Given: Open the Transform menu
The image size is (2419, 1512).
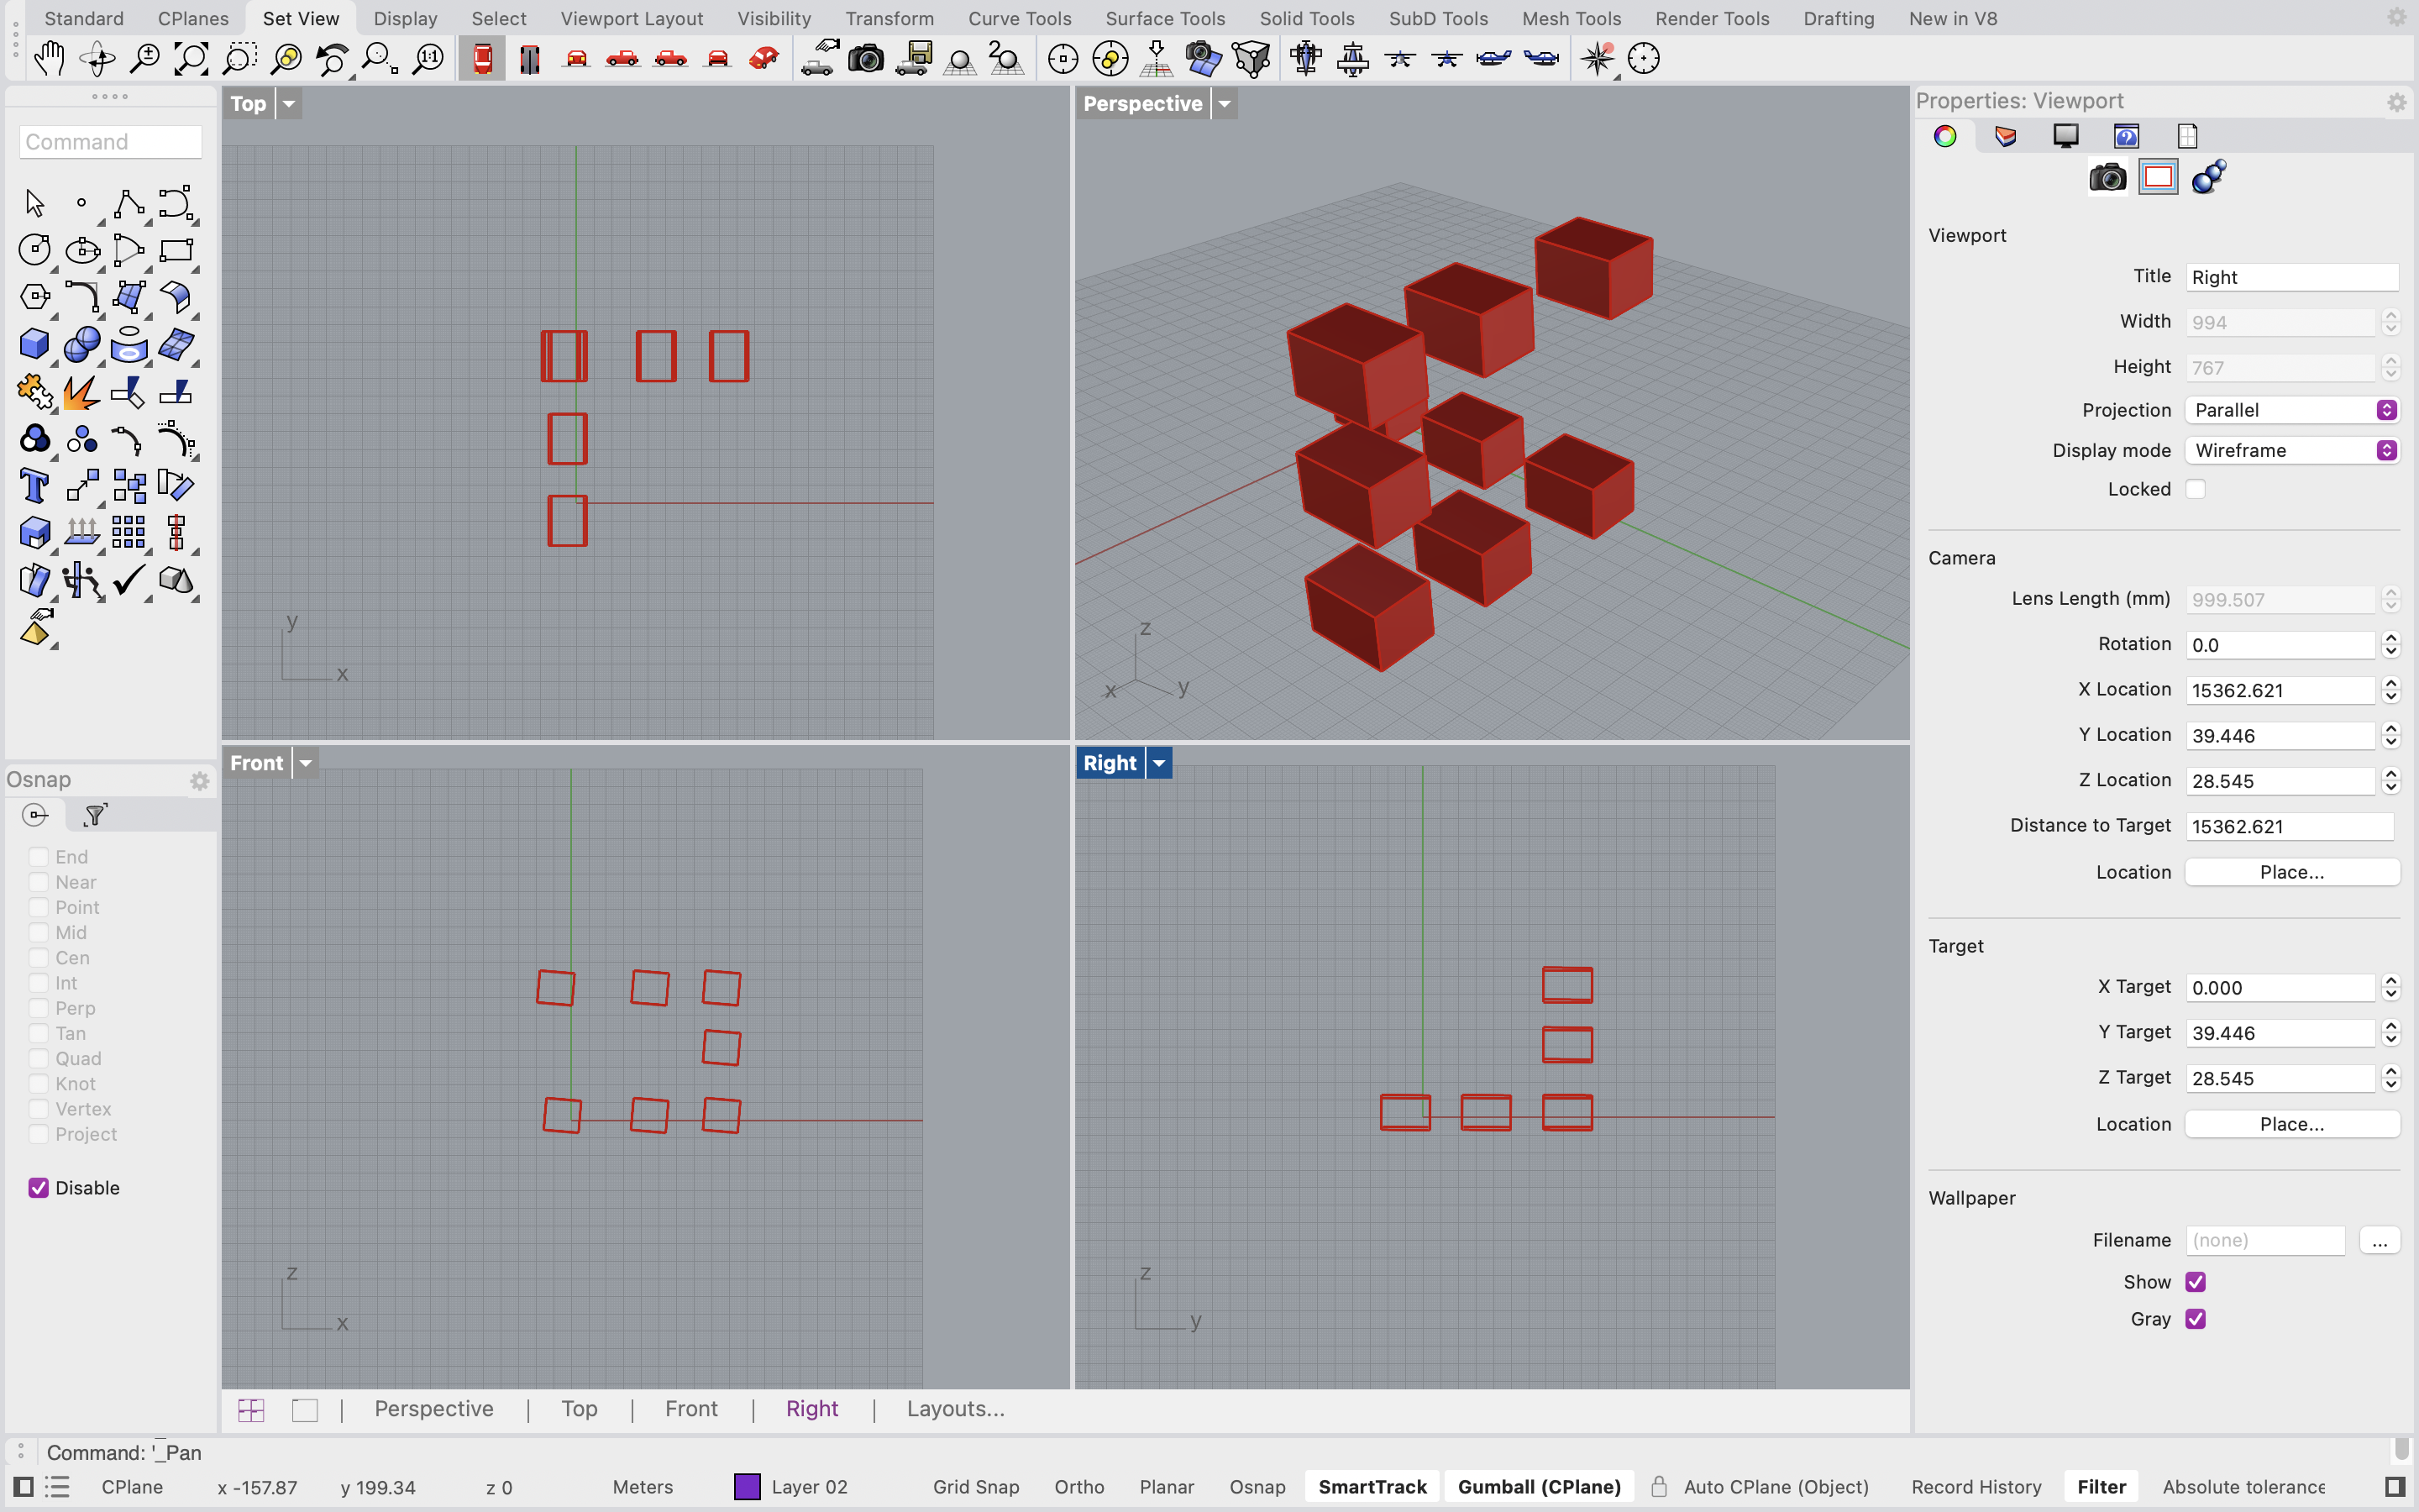Looking at the screenshot, I should [889, 18].
